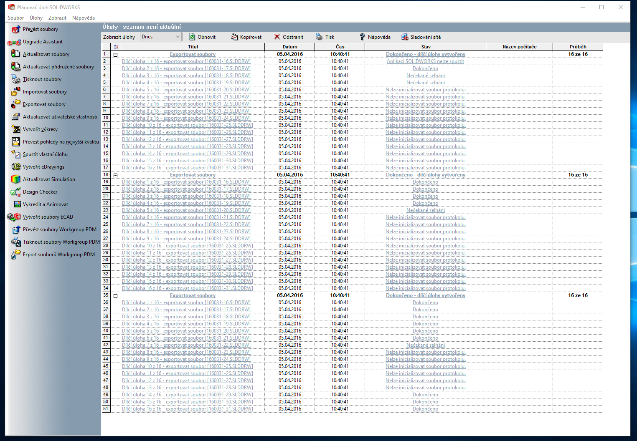Click the Spustit vlastní úlohu icon

(x=16, y=154)
